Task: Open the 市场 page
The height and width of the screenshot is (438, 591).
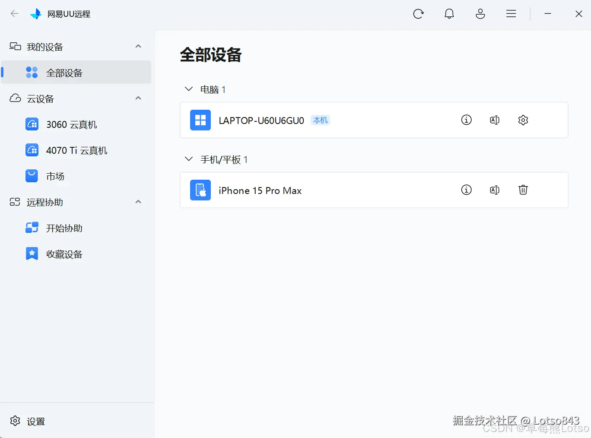Action: pyautogui.click(x=76, y=176)
